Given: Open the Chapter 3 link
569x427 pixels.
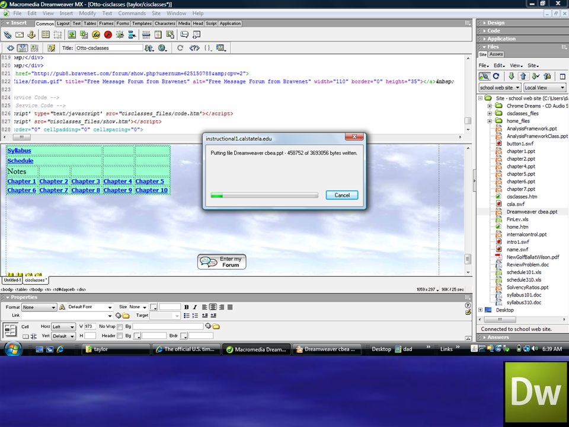Looking at the screenshot, I should [85, 181].
